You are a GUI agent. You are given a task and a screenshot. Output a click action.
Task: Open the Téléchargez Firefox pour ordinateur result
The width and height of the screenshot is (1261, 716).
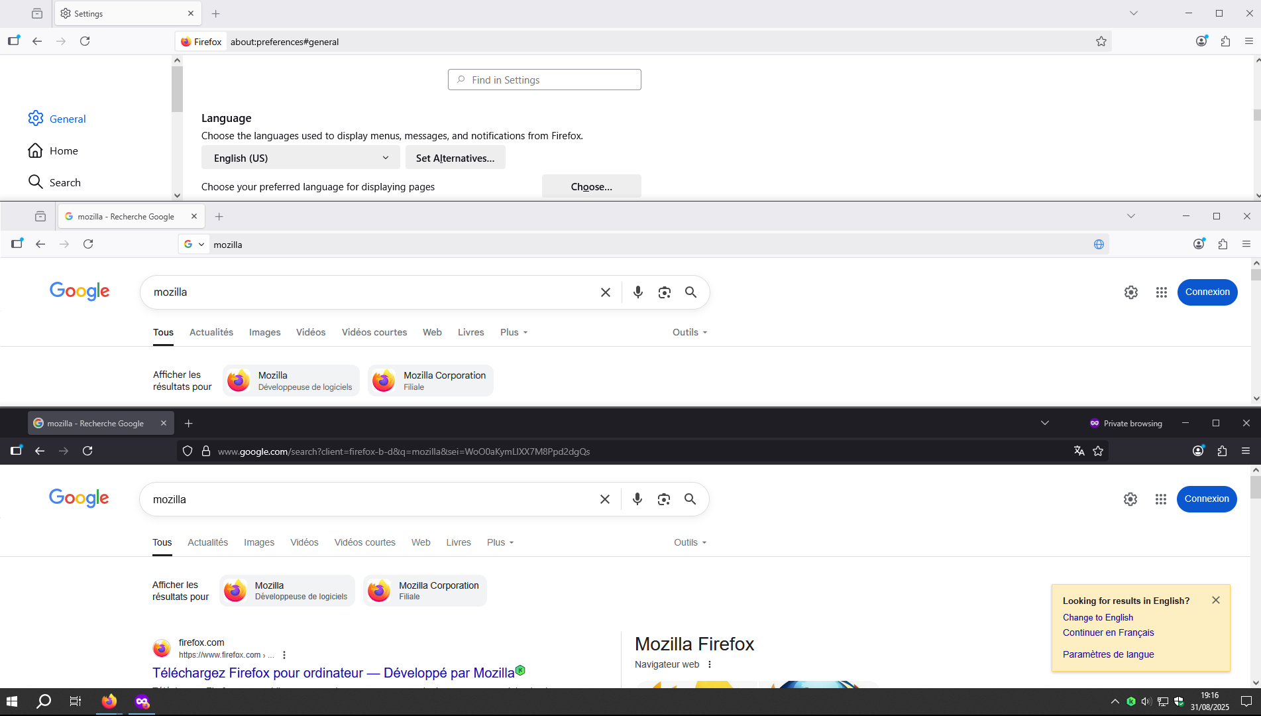(333, 673)
